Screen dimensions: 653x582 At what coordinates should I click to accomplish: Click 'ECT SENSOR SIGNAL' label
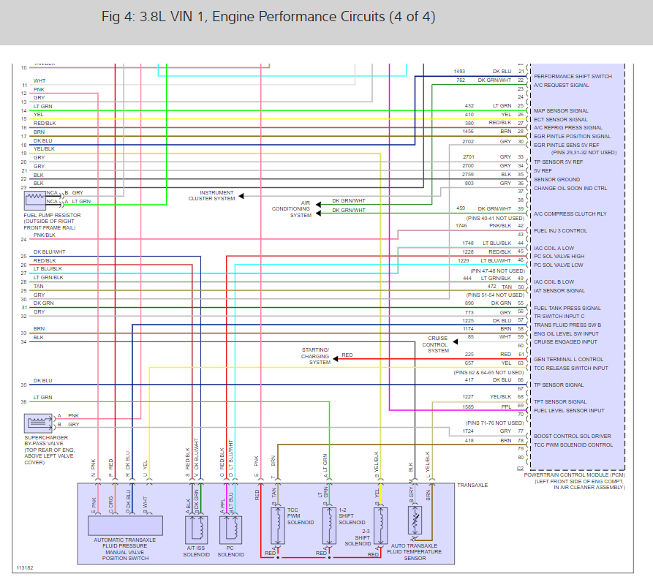(561, 119)
